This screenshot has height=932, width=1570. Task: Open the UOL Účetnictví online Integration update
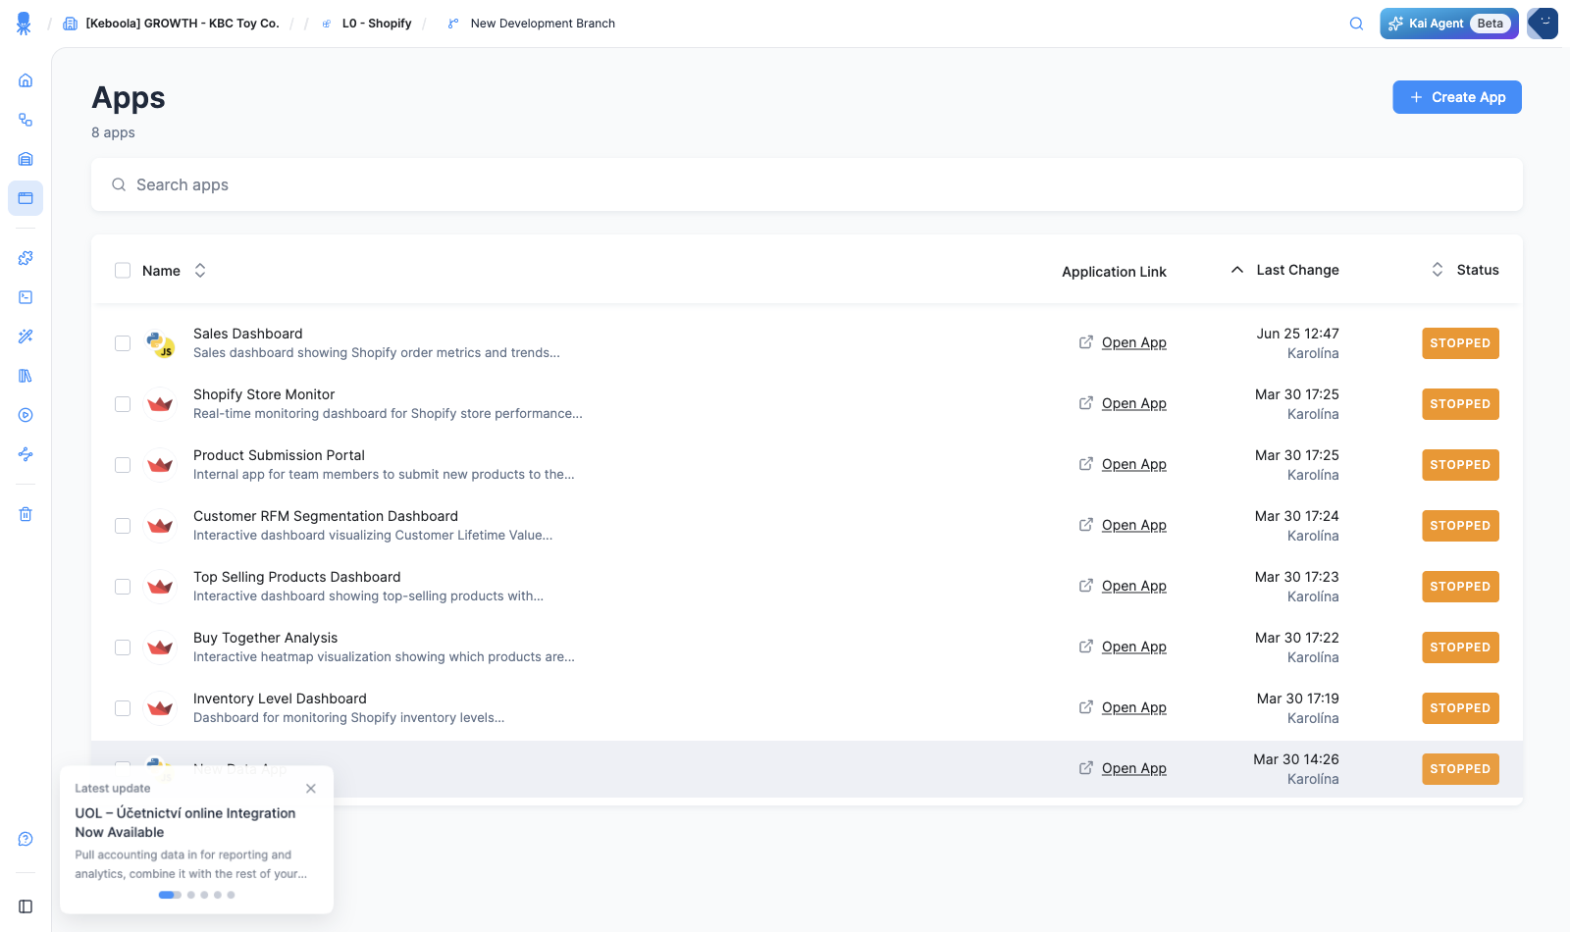tap(185, 822)
